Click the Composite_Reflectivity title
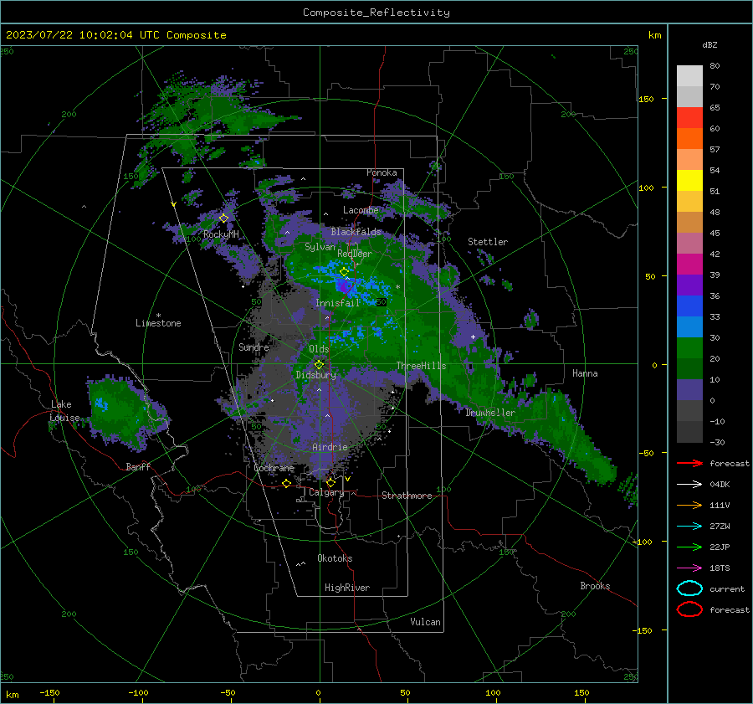Image resolution: width=753 pixels, height=704 pixels. pos(376,13)
